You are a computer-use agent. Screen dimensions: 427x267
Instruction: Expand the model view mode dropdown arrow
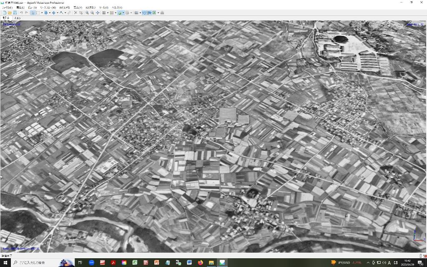click(123, 13)
